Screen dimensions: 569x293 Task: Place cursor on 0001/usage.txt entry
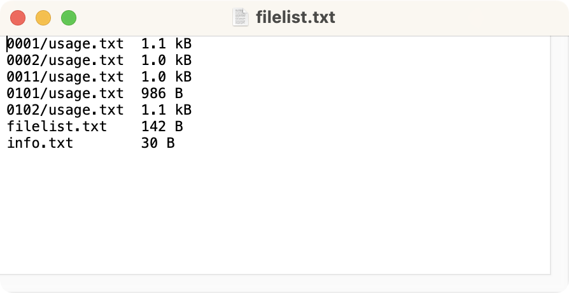point(65,44)
